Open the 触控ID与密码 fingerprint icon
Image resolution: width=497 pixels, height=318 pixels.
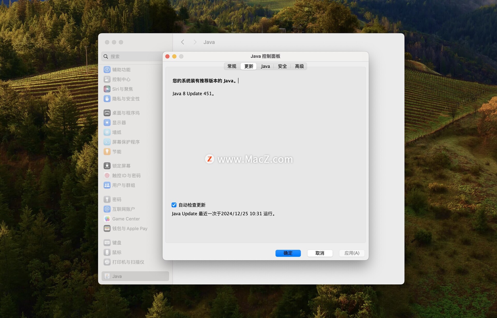107,176
